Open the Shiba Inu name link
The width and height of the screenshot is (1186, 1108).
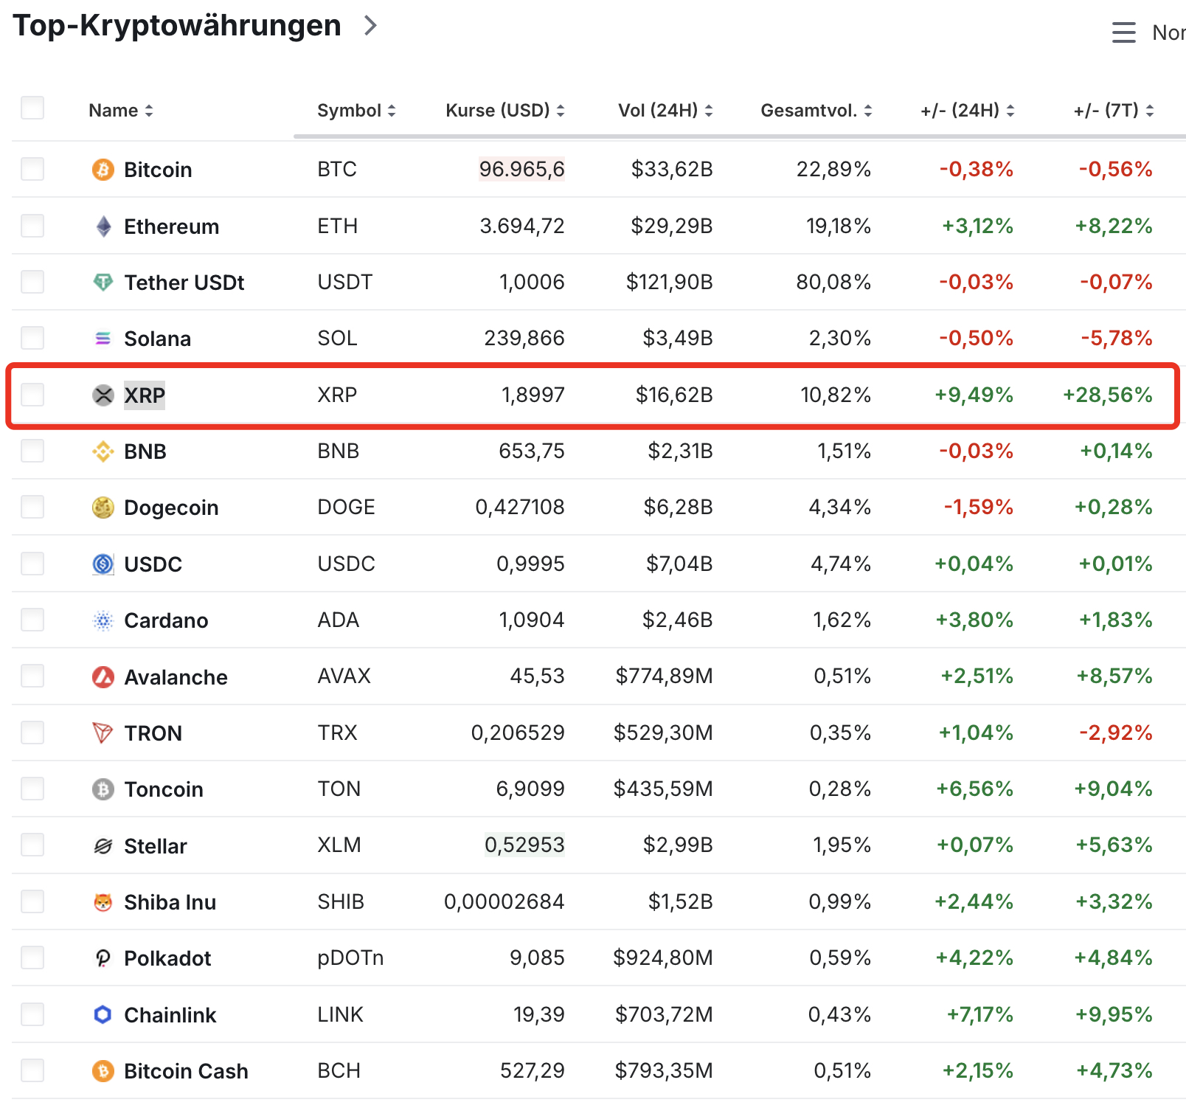pos(170,902)
